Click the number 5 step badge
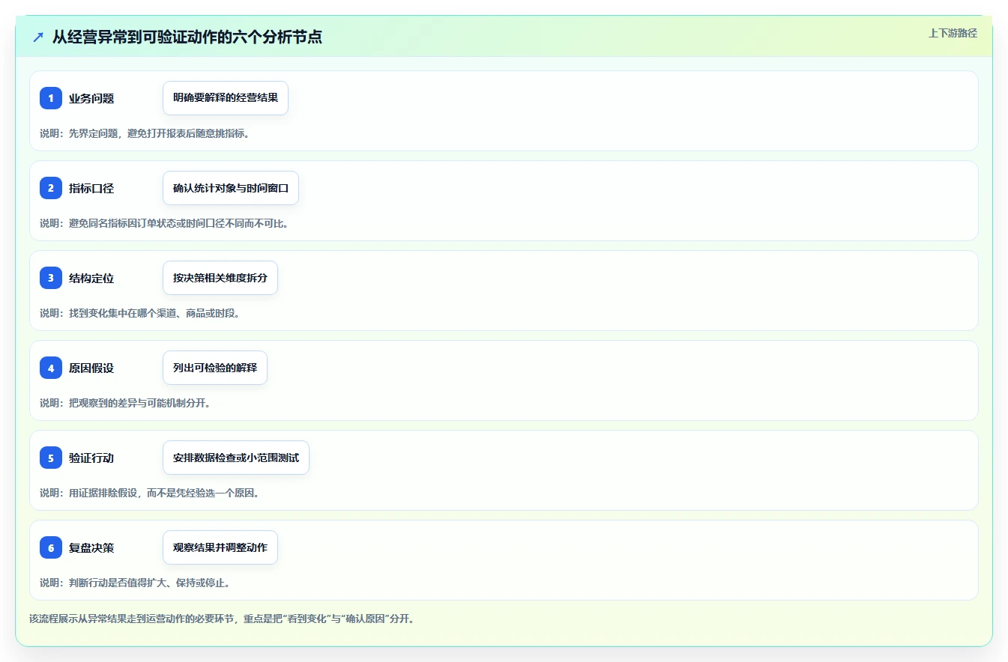 [51, 458]
